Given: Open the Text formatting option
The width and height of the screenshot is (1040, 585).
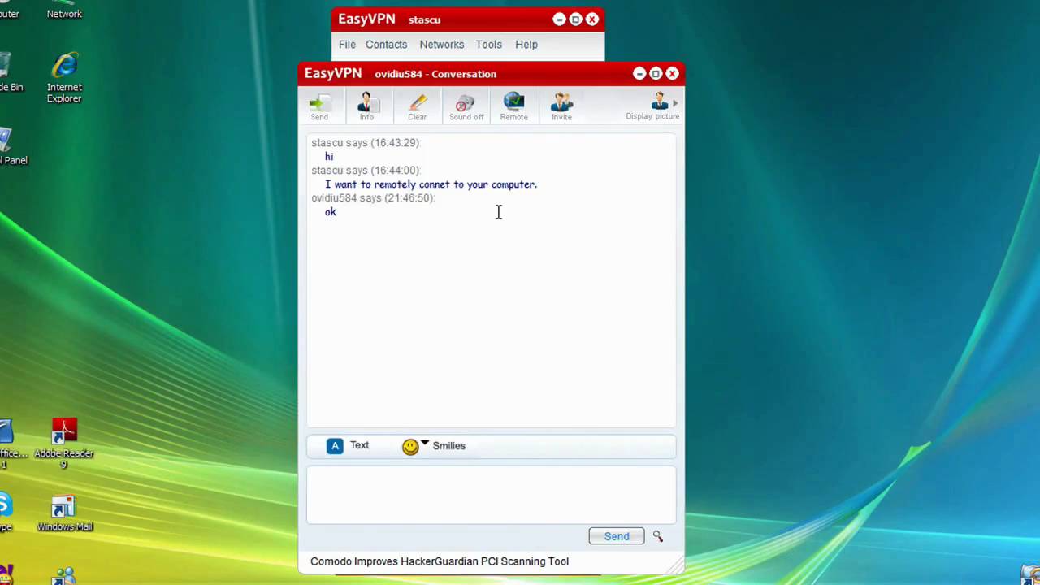Looking at the screenshot, I should point(348,445).
